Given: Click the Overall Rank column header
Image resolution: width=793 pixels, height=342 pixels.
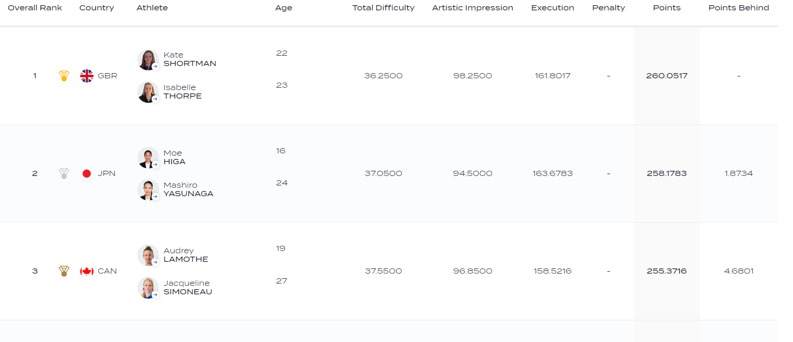Looking at the screenshot, I should (35, 8).
